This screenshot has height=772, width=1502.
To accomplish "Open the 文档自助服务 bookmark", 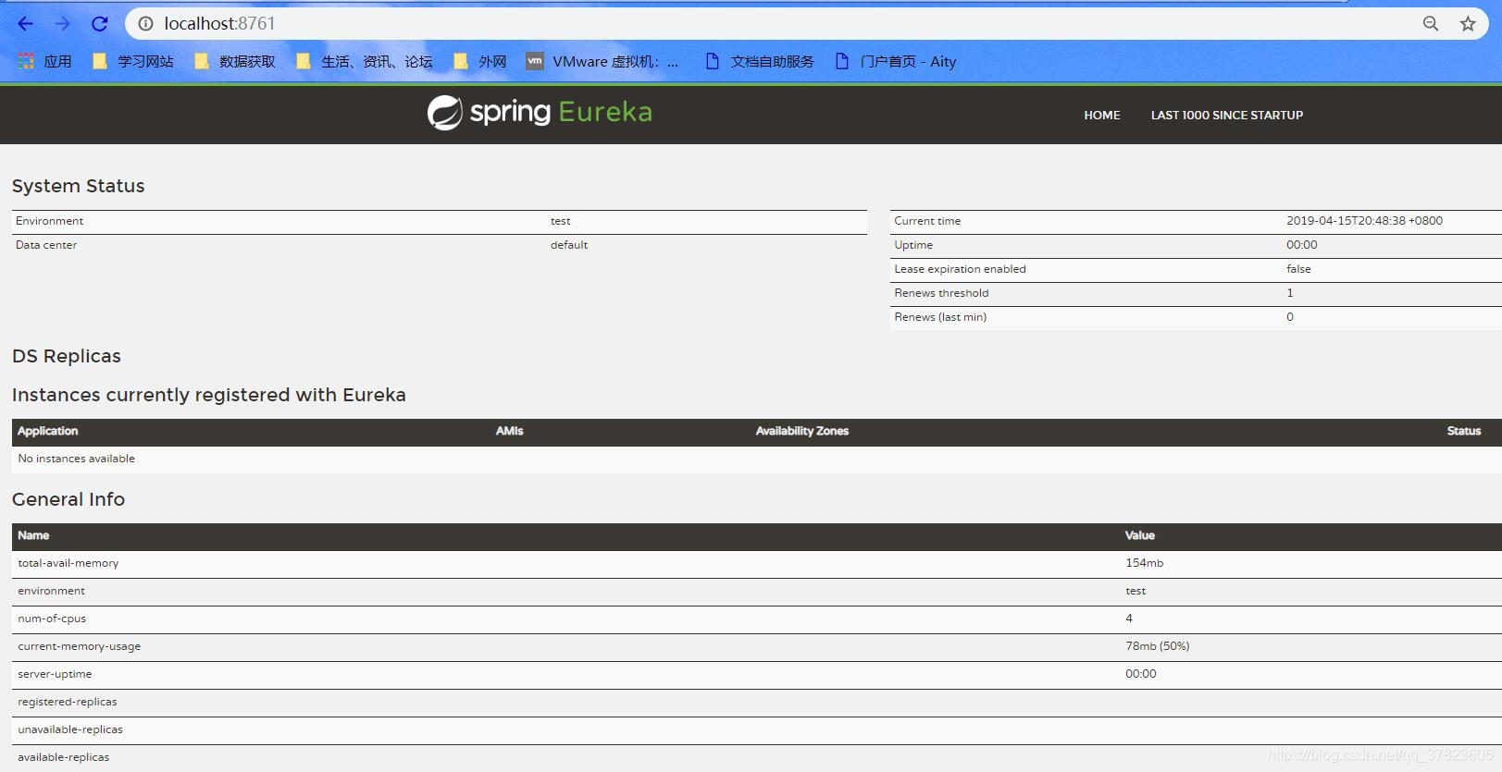I will tap(760, 61).
